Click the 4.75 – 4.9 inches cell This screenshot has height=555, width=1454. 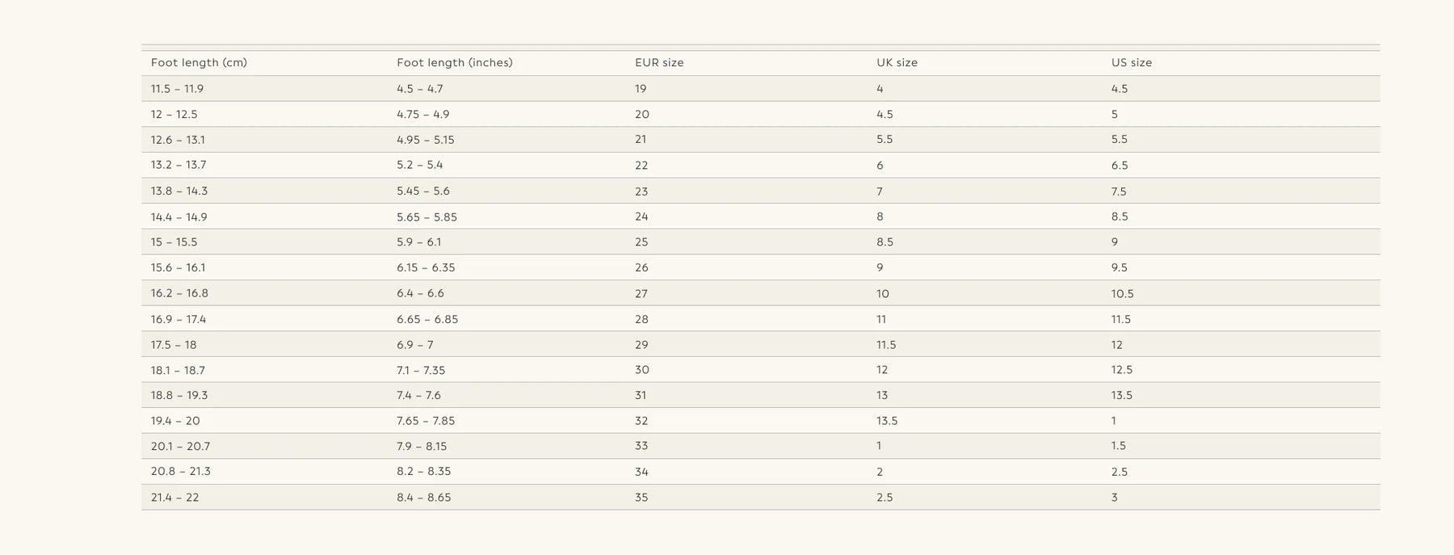tap(422, 115)
